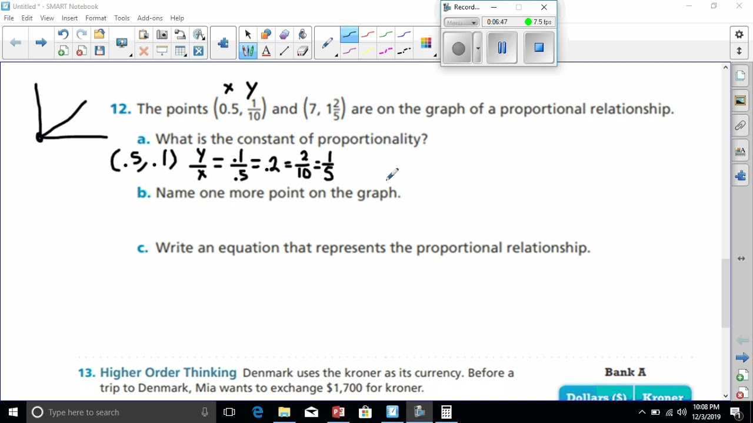Select the Pens tool
Image resolution: width=753 pixels, height=423 pixels.
coord(248,51)
